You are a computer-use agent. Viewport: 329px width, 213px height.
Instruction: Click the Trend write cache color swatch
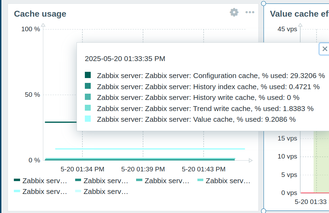88,108
